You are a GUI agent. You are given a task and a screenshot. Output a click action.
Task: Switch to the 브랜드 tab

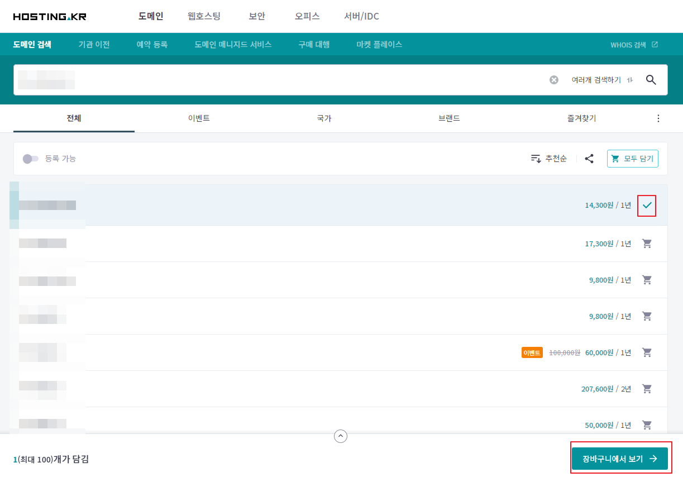450,118
